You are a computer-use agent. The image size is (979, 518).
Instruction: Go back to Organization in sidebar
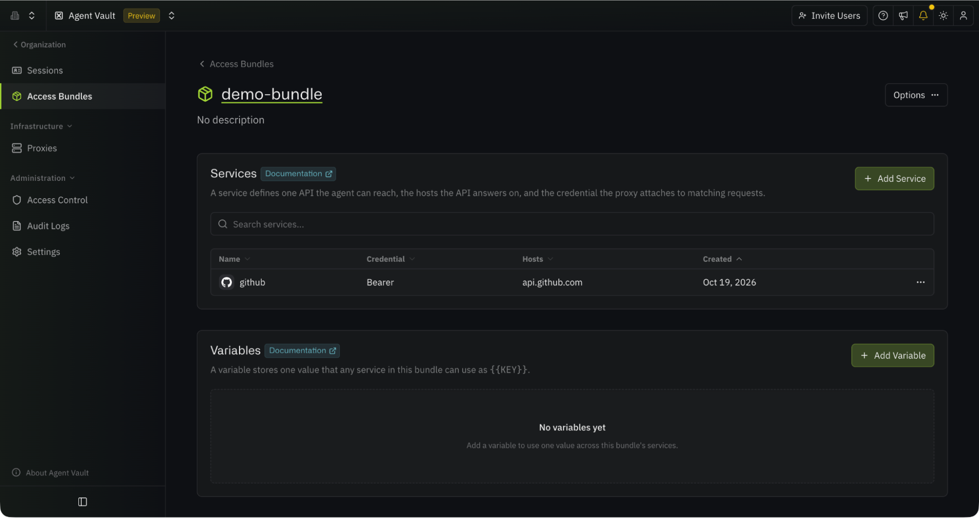pyautogui.click(x=39, y=45)
